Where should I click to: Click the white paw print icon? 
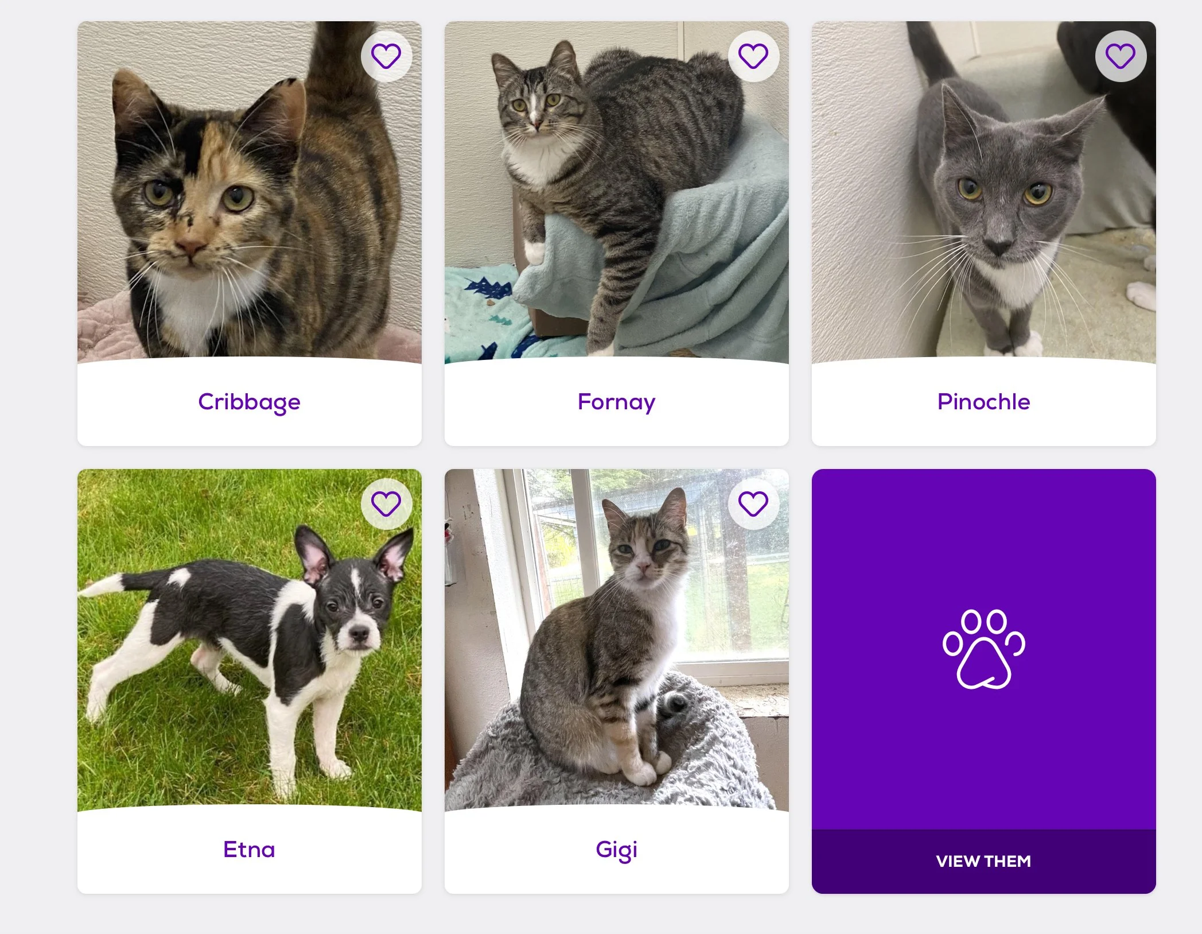[x=984, y=649]
